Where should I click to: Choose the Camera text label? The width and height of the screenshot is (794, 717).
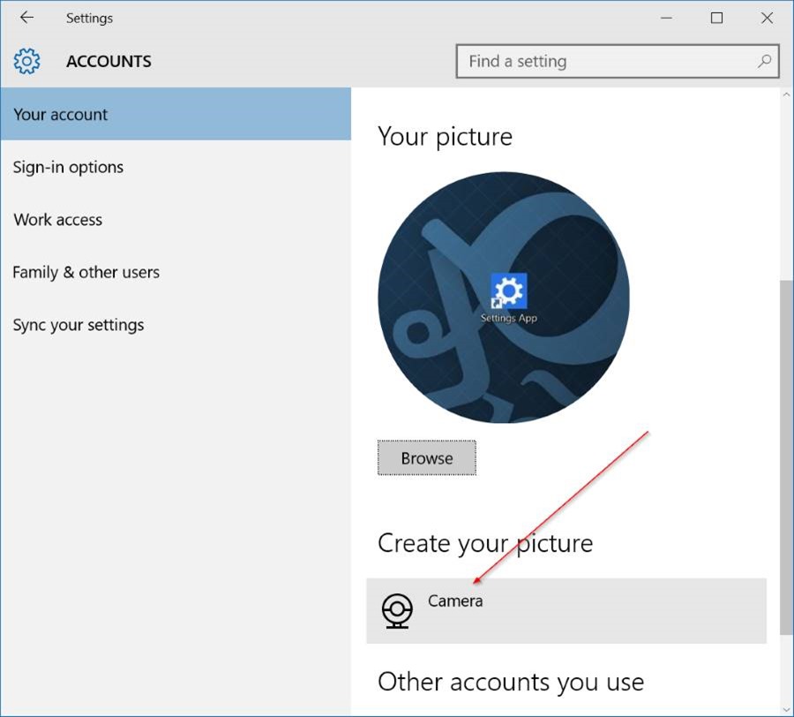pyautogui.click(x=455, y=600)
